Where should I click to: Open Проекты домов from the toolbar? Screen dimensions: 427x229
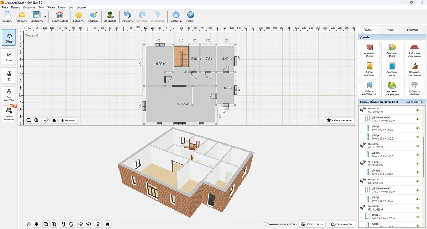click(59, 17)
